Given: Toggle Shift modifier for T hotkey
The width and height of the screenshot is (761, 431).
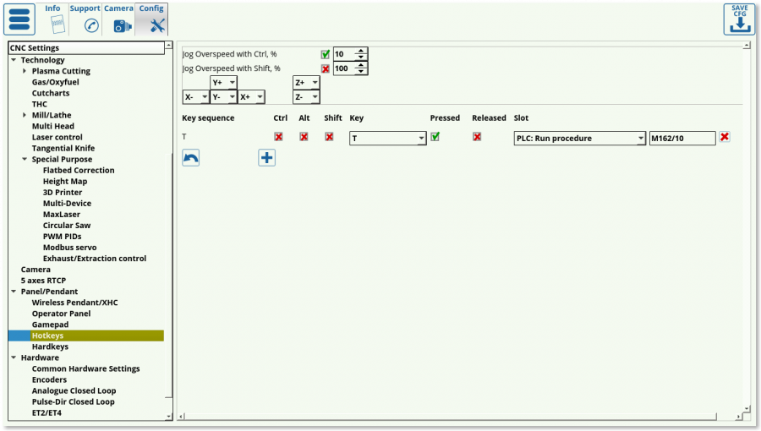Looking at the screenshot, I should [329, 137].
